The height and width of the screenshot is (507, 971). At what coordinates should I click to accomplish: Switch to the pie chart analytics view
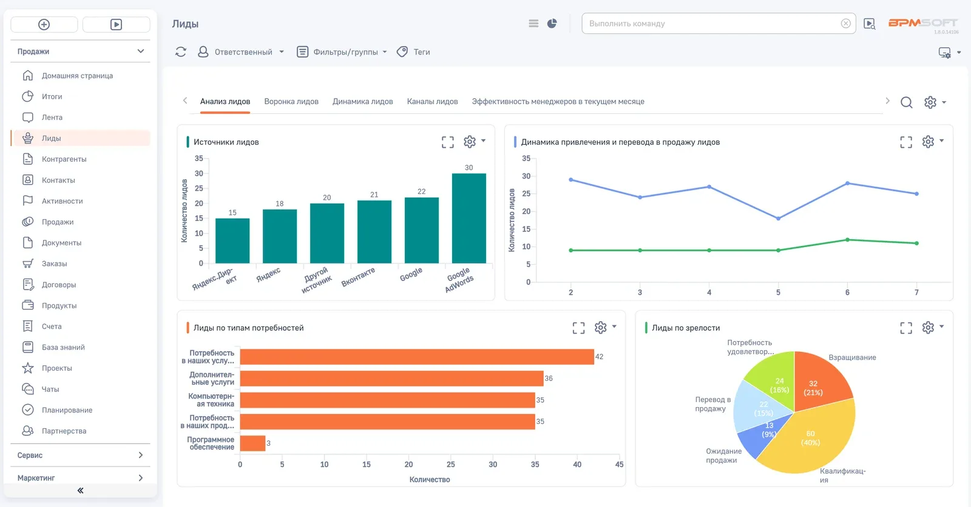tap(552, 24)
